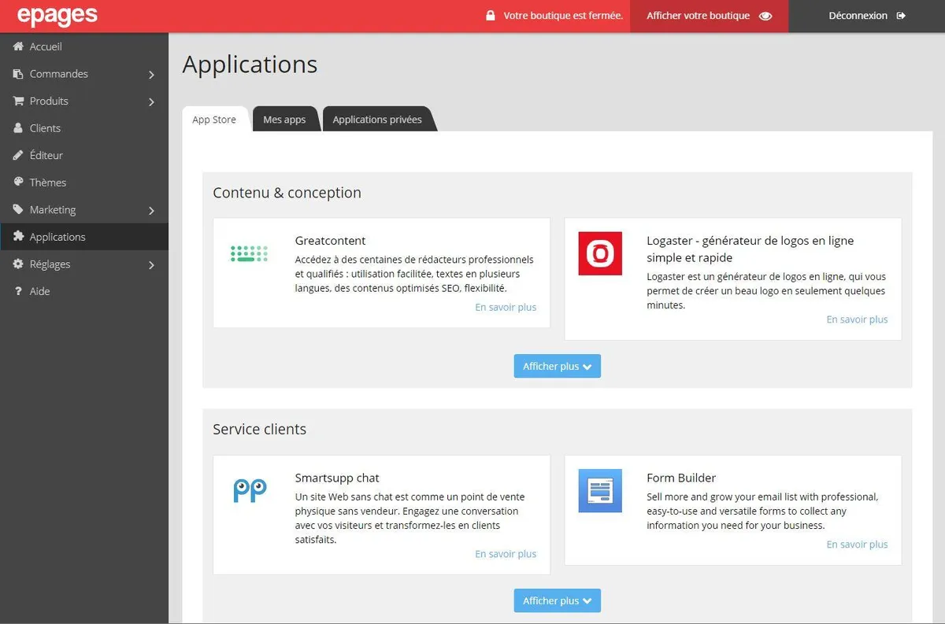Open Marketing in sidebar
Image resolution: width=945 pixels, height=624 pixels.
click(84, 210)
